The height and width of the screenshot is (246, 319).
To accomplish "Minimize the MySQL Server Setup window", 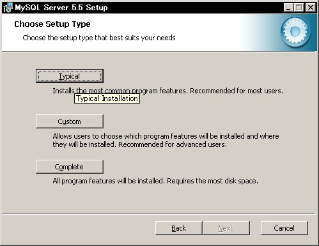I will click(x=288, y=8).
